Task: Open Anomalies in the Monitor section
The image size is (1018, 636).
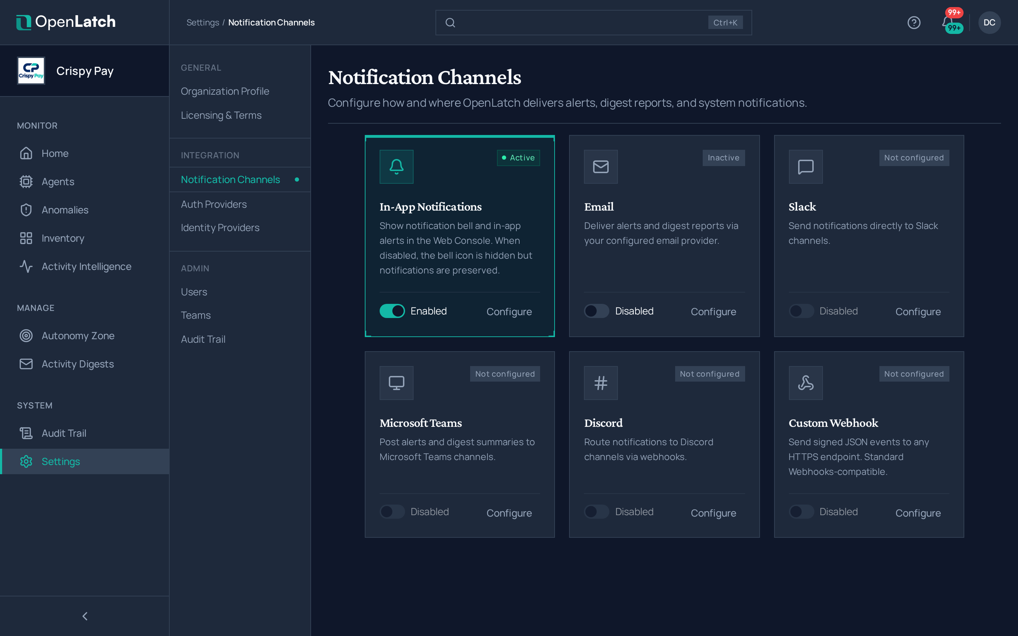Action: pyautogui.click(x=84, y=210)
